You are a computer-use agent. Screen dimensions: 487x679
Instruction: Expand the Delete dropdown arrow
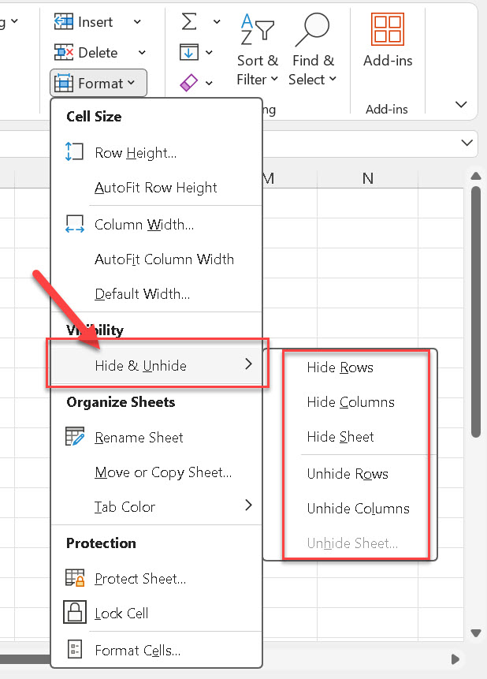(x=142, y=52)
